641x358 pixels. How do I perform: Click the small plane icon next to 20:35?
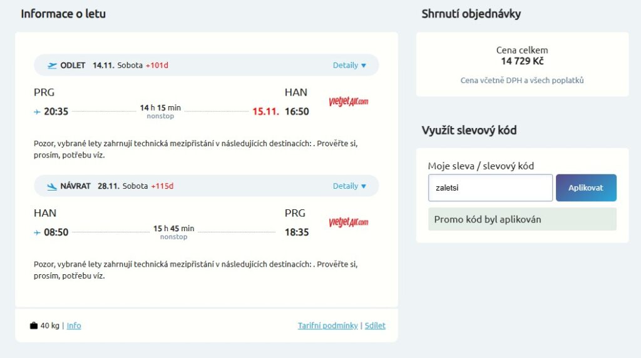coord(37,112)
